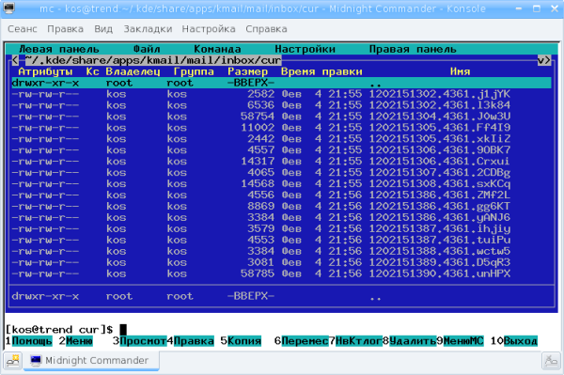Maximize the Konsole window
The width and height of the screenshot is (564, 375).
537,8
